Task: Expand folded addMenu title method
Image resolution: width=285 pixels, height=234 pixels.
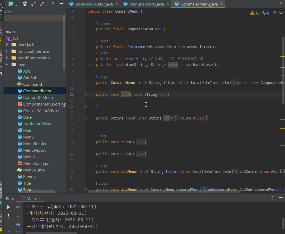Action: (x=86, y=172)
